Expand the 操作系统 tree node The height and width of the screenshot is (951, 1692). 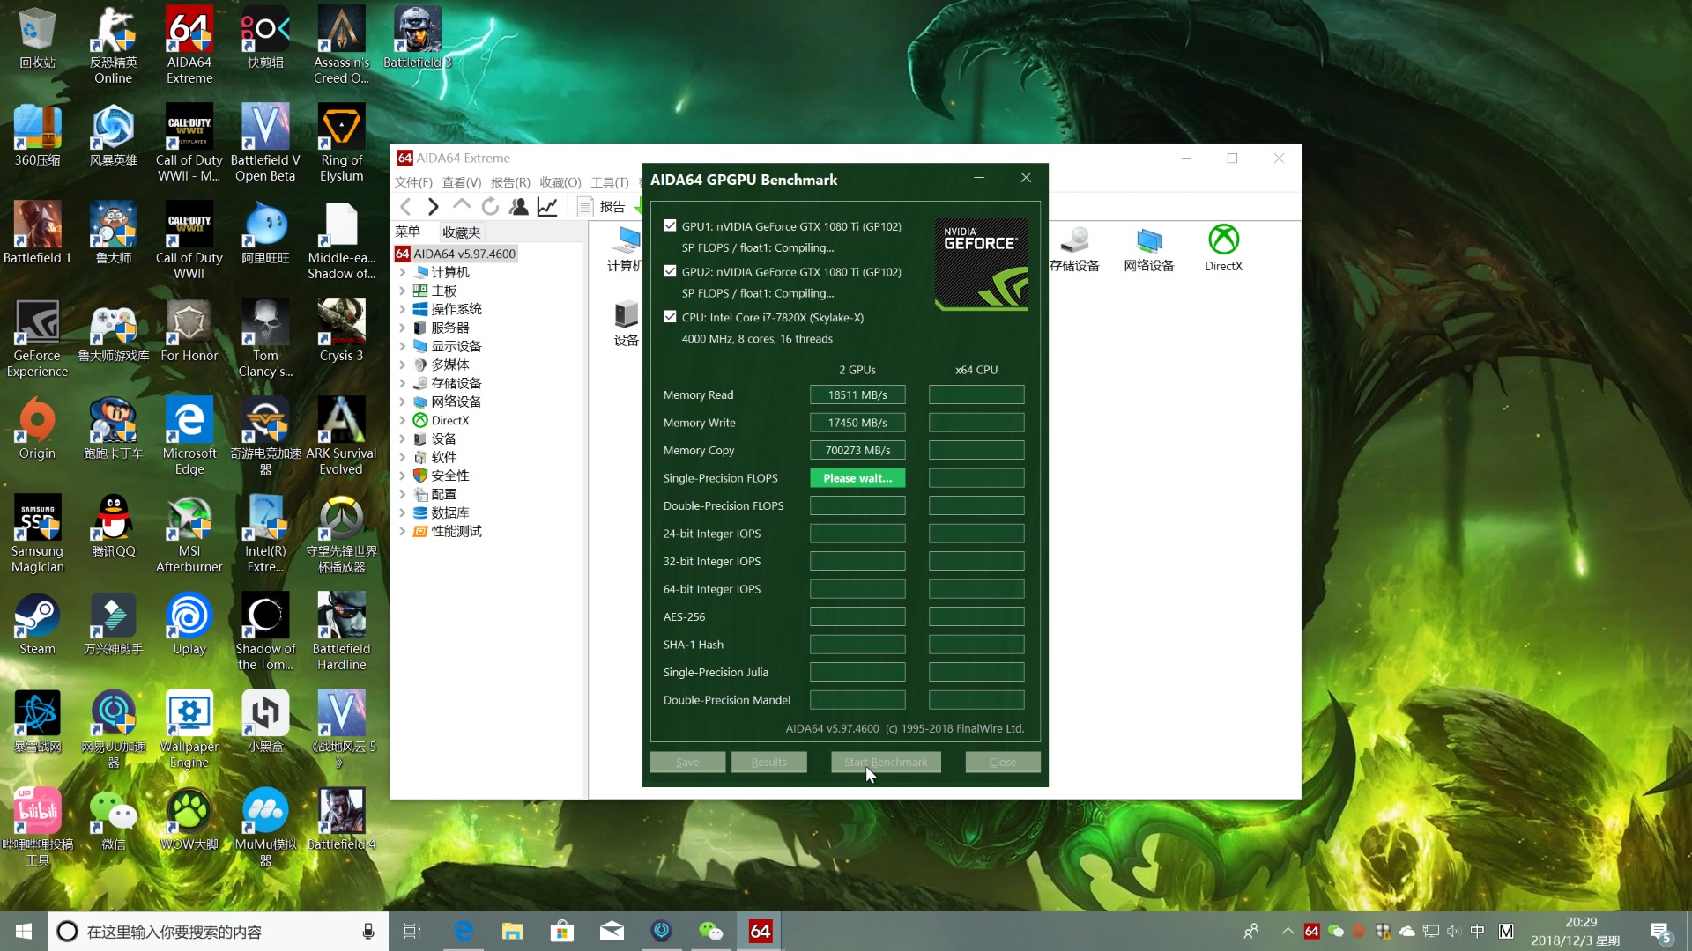403,309
